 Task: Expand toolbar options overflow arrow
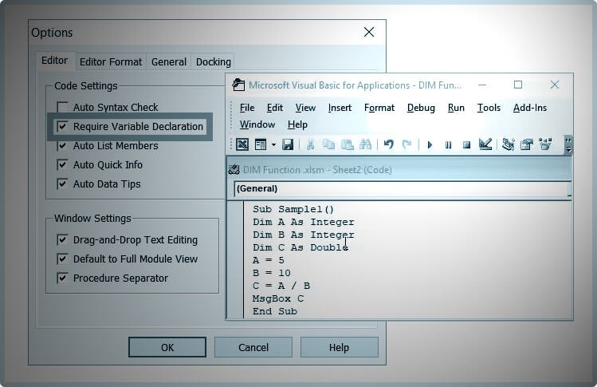click(x=568, y=145)
